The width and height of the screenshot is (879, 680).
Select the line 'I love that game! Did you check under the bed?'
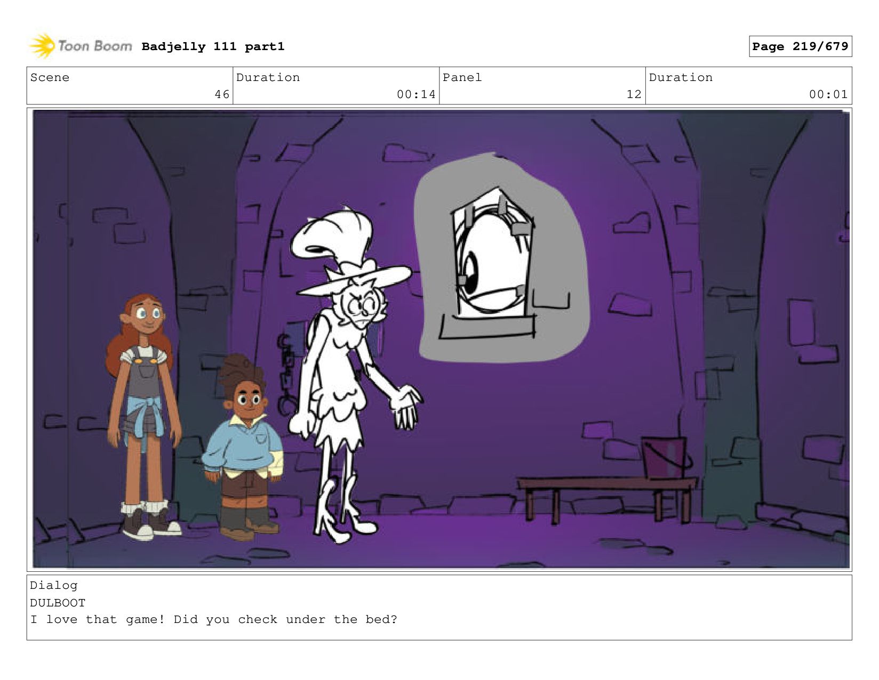(x=213, y=619)
